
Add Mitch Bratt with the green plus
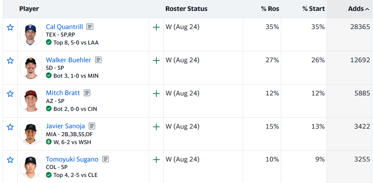click(x=156, y=94)
